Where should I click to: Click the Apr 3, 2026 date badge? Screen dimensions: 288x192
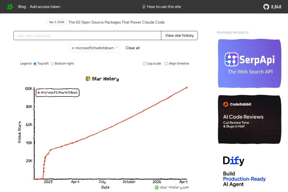pyautogui.click(x=57, y=22)
